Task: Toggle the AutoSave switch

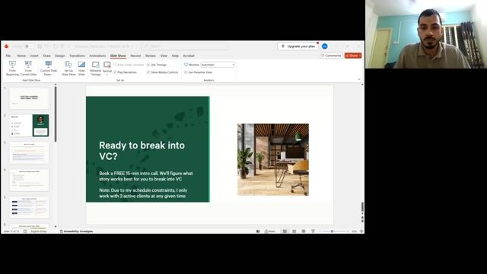Action: coord(30,46)
